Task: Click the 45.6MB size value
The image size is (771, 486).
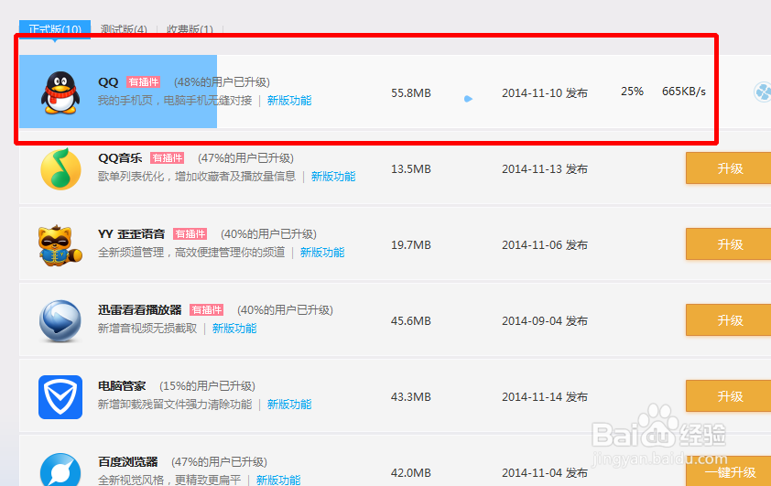Action: pyautogui.click(x=411, y=321)
